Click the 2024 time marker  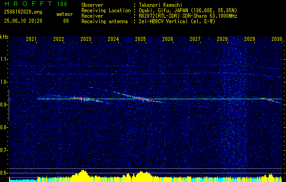113,39
